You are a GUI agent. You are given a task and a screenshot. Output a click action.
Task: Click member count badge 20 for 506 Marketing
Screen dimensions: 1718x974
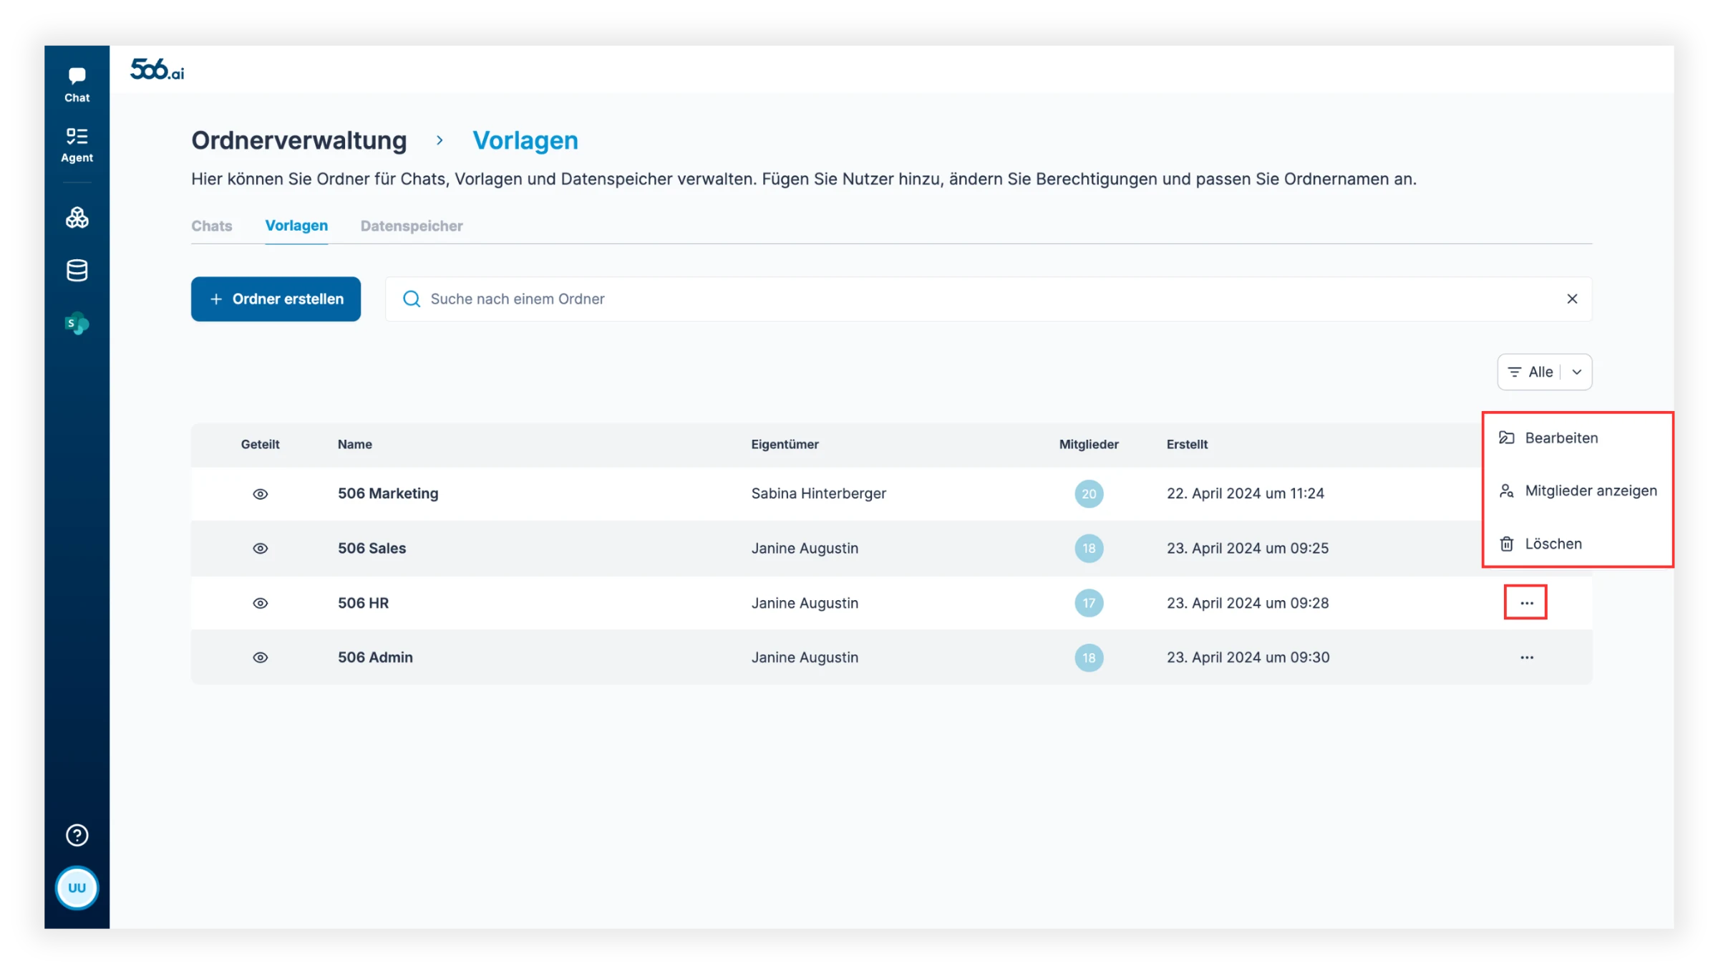(1089, 493)
